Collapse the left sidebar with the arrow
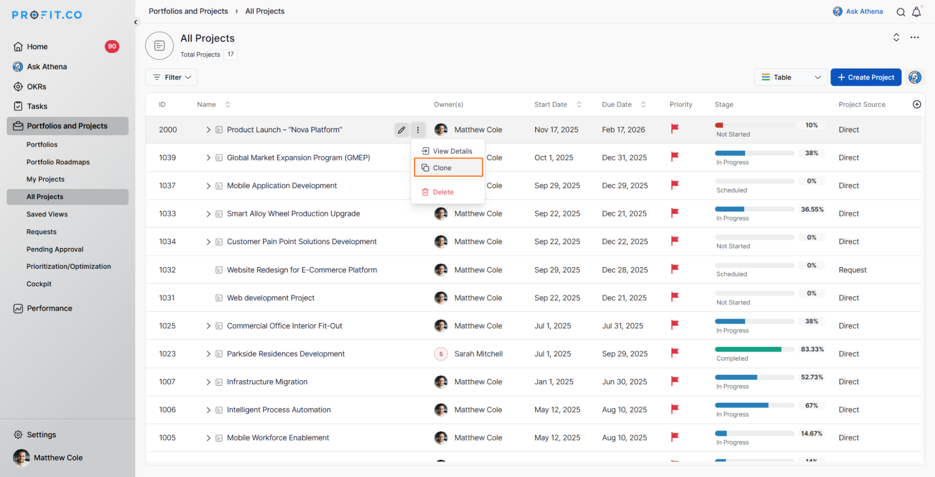Screen dimensions: 935x477 (136, 22)
